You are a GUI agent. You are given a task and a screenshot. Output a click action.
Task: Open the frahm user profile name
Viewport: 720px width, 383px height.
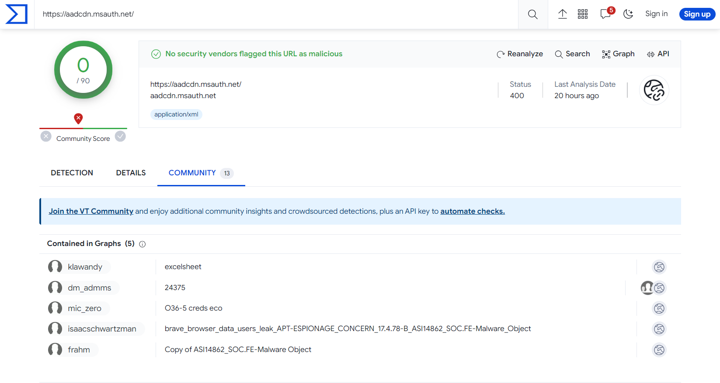(79, 350)
